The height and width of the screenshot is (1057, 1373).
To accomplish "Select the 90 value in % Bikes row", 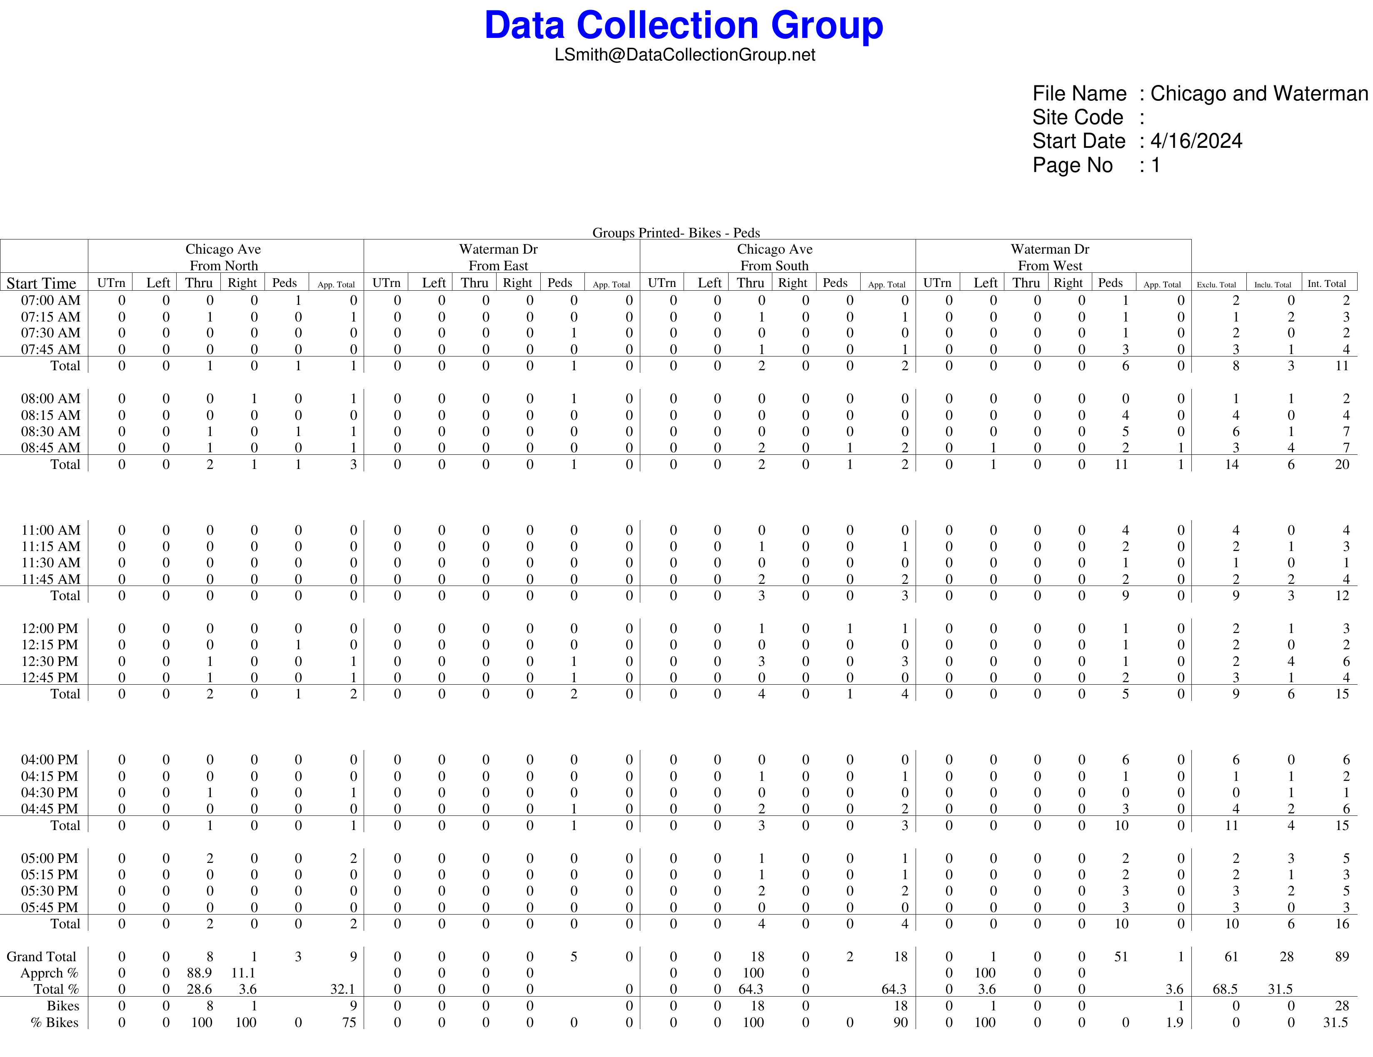I will coord(901,1022).
